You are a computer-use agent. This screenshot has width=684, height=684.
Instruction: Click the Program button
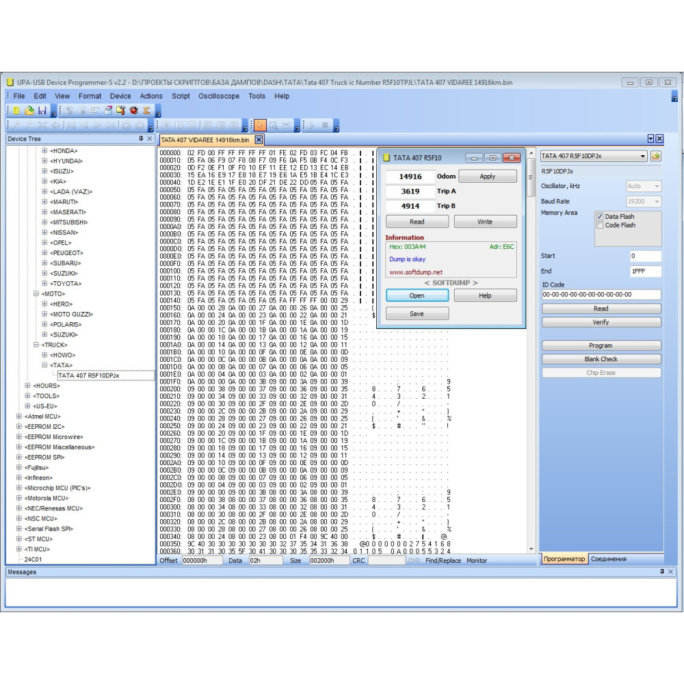(601, 345)
